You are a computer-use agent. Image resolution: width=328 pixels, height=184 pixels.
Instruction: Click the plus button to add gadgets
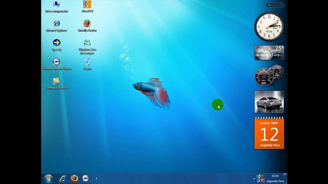[x=270, y=5]
